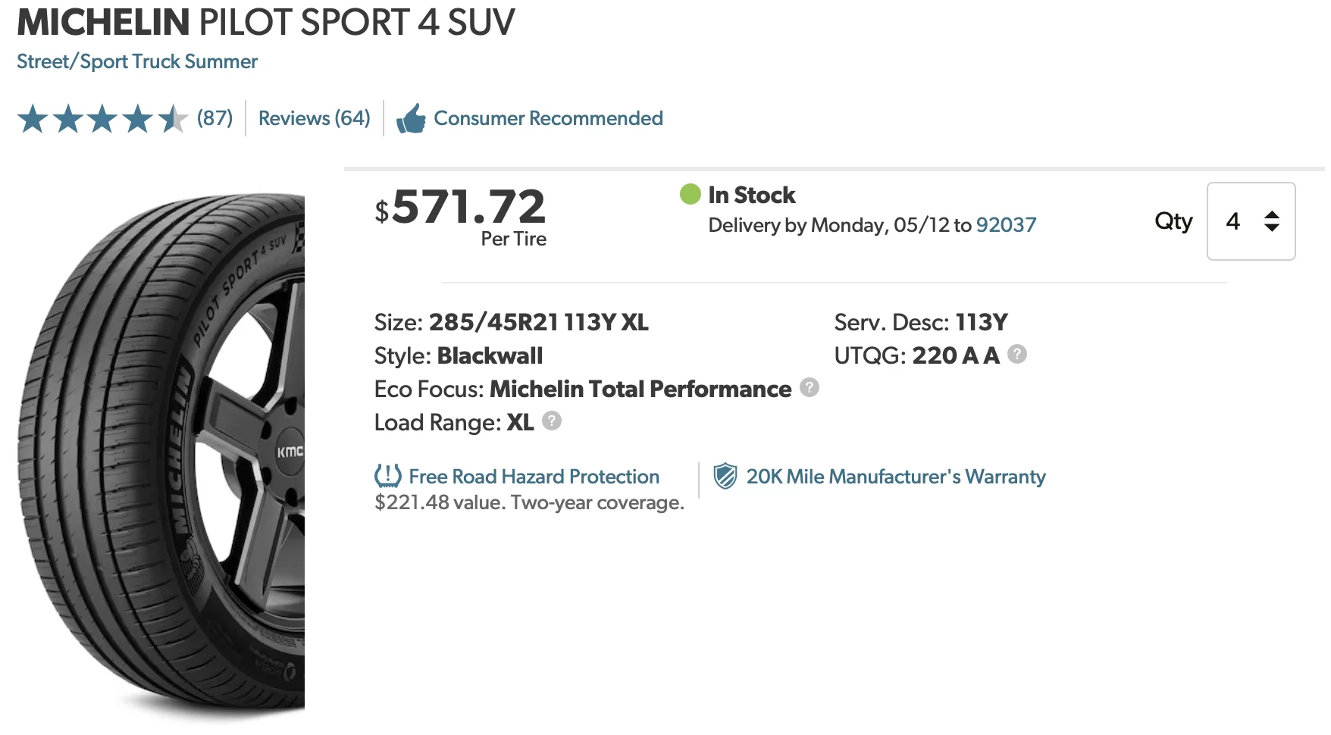Click the star rating icons
The width and height of the screenshot is (1331, 735).
[103, 119]
